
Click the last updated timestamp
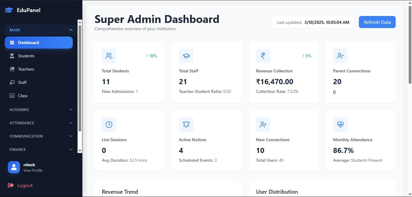click(327, 22)
